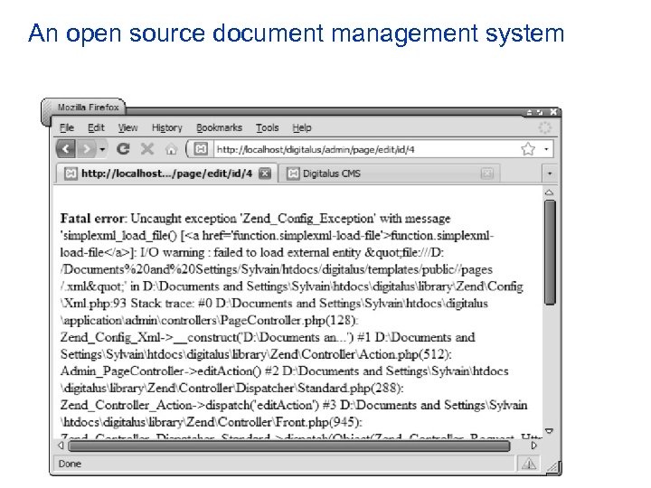Click the vertical scrollbar thumb

pos(550,252)
